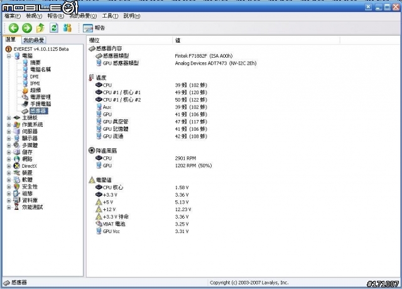Screen dimensions: 402x289
Task: Select the 摘要 tree item
Action: click(35, 63)
